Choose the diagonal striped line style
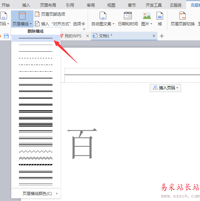The width and height of the screenshot is (200, 201). tap(36, 165)
